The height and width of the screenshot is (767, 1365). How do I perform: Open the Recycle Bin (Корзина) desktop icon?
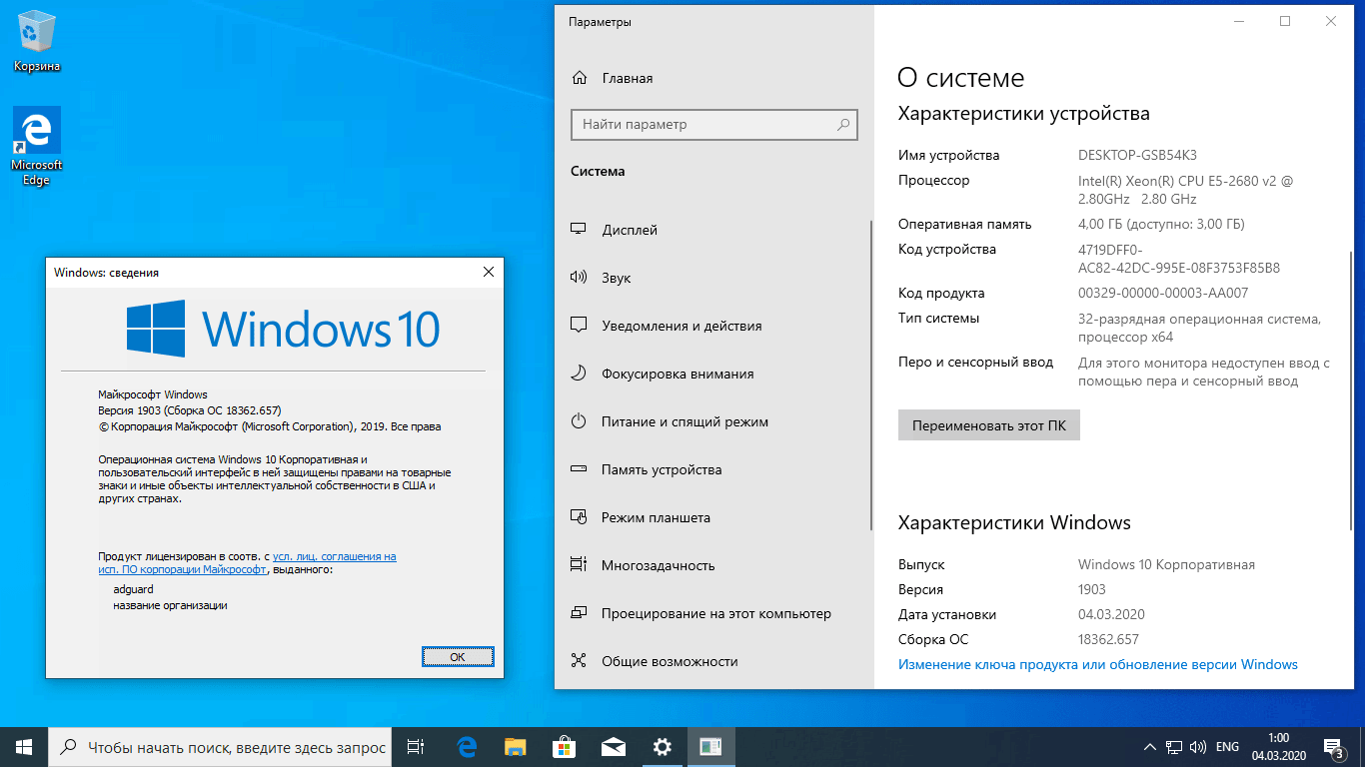pyautogui.click(x=37, y=43)
